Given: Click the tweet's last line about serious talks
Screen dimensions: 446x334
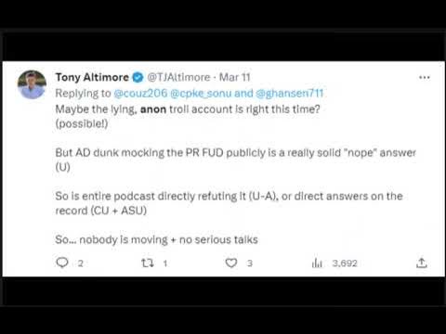Looking at the screenshot, I should (x=156, y=239).
